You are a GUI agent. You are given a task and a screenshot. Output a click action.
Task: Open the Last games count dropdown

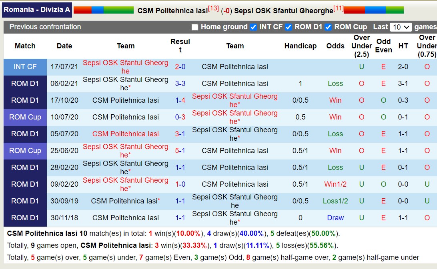click(x=401, y=27)
